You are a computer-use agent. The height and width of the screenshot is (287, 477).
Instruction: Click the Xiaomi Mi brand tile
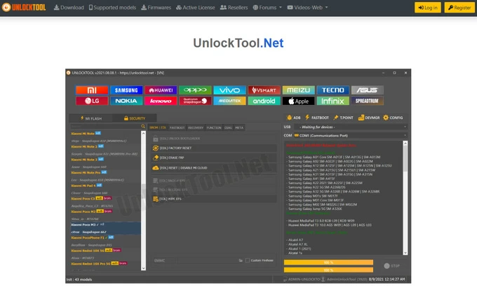[92, 90]
